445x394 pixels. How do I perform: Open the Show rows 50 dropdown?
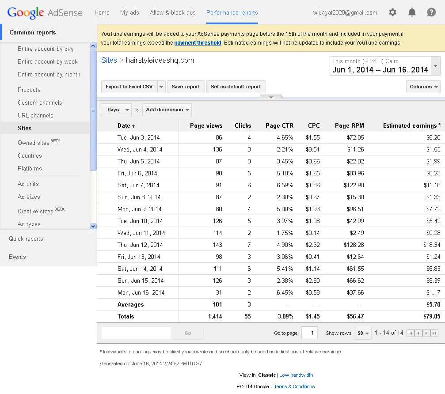(x=362, y=333)
